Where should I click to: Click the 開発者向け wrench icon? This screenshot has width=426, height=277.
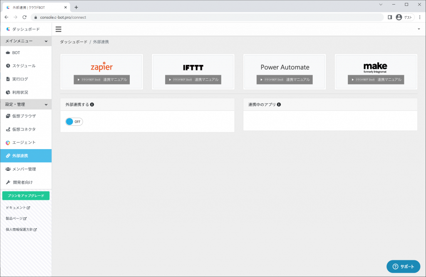pyautogui.click(x=8, y=182)
